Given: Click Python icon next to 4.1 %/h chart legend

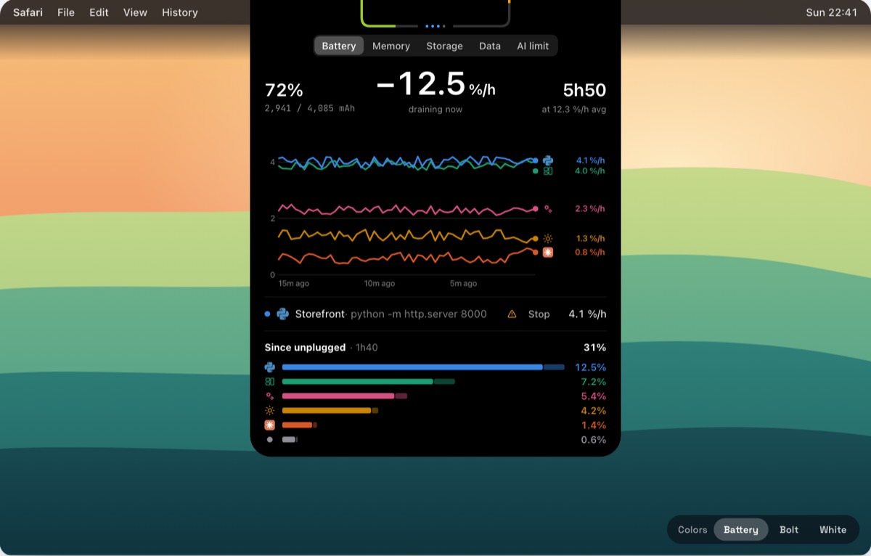Looking at the screenshot, I should [548, 160].
